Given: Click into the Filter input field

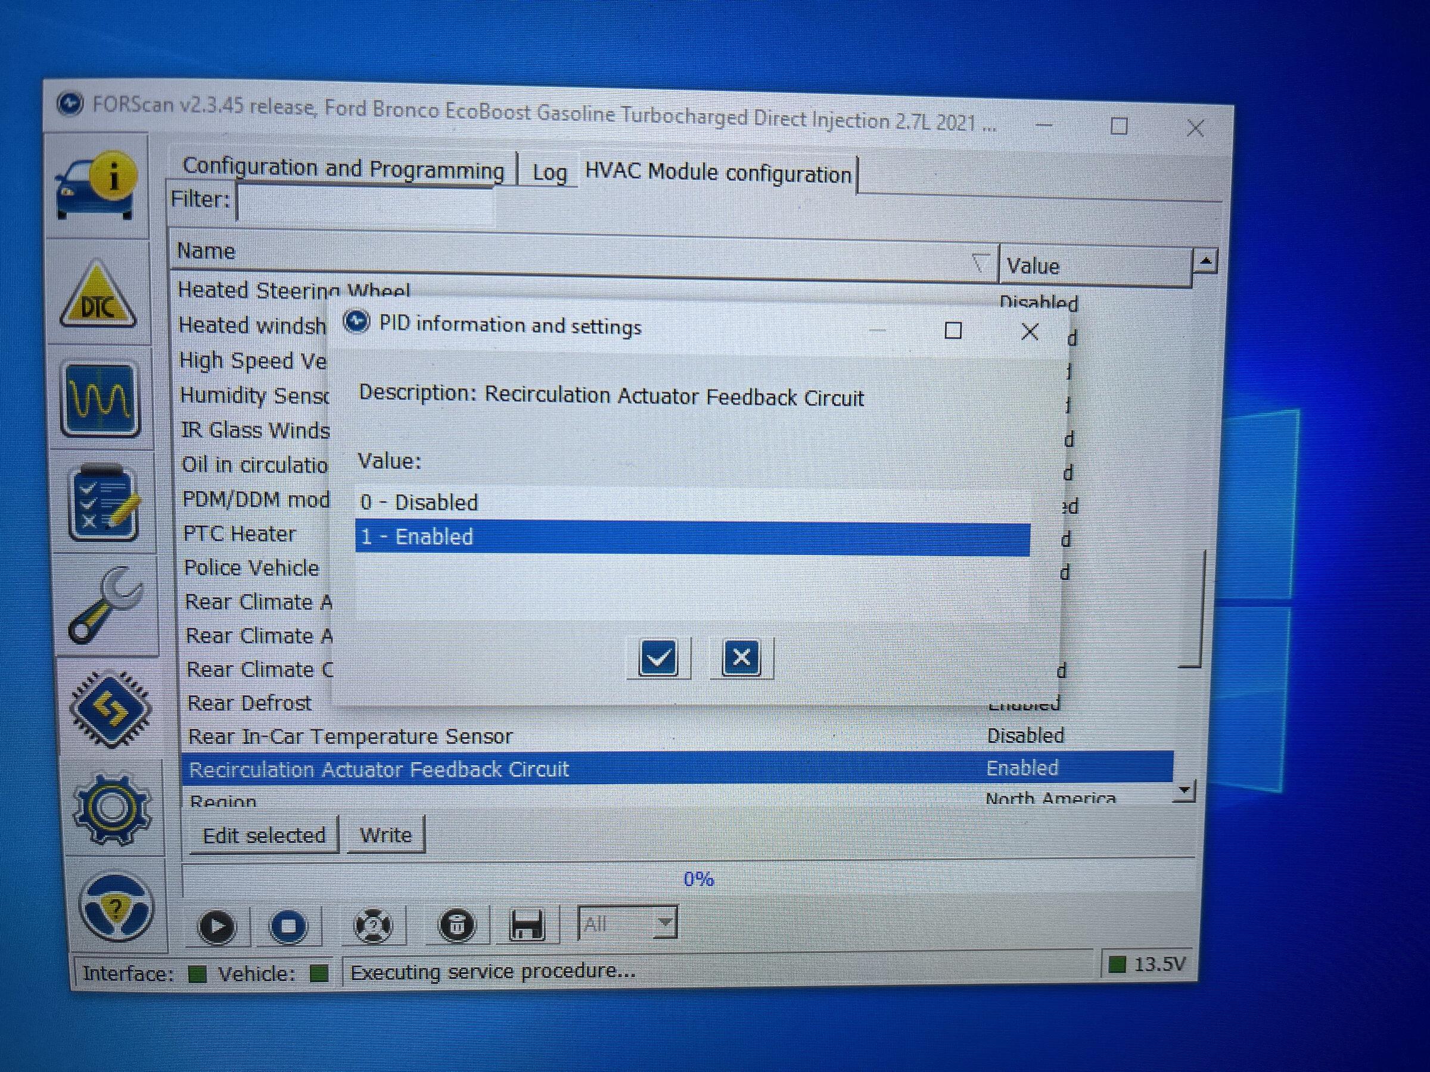Looking at the screenshot, I should (x=366, y=203).
